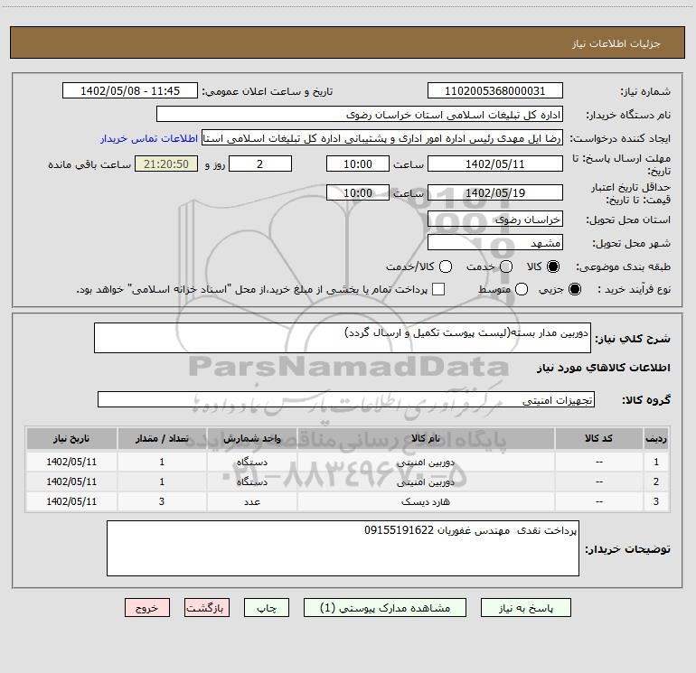Select the متوسط purchase type radio
This screenshot has height=673, width=696.
pos(522,289)
